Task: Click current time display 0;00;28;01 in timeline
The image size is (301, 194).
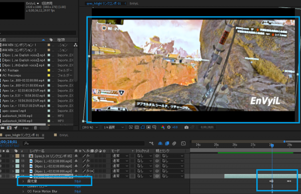Action: point(9,142)
